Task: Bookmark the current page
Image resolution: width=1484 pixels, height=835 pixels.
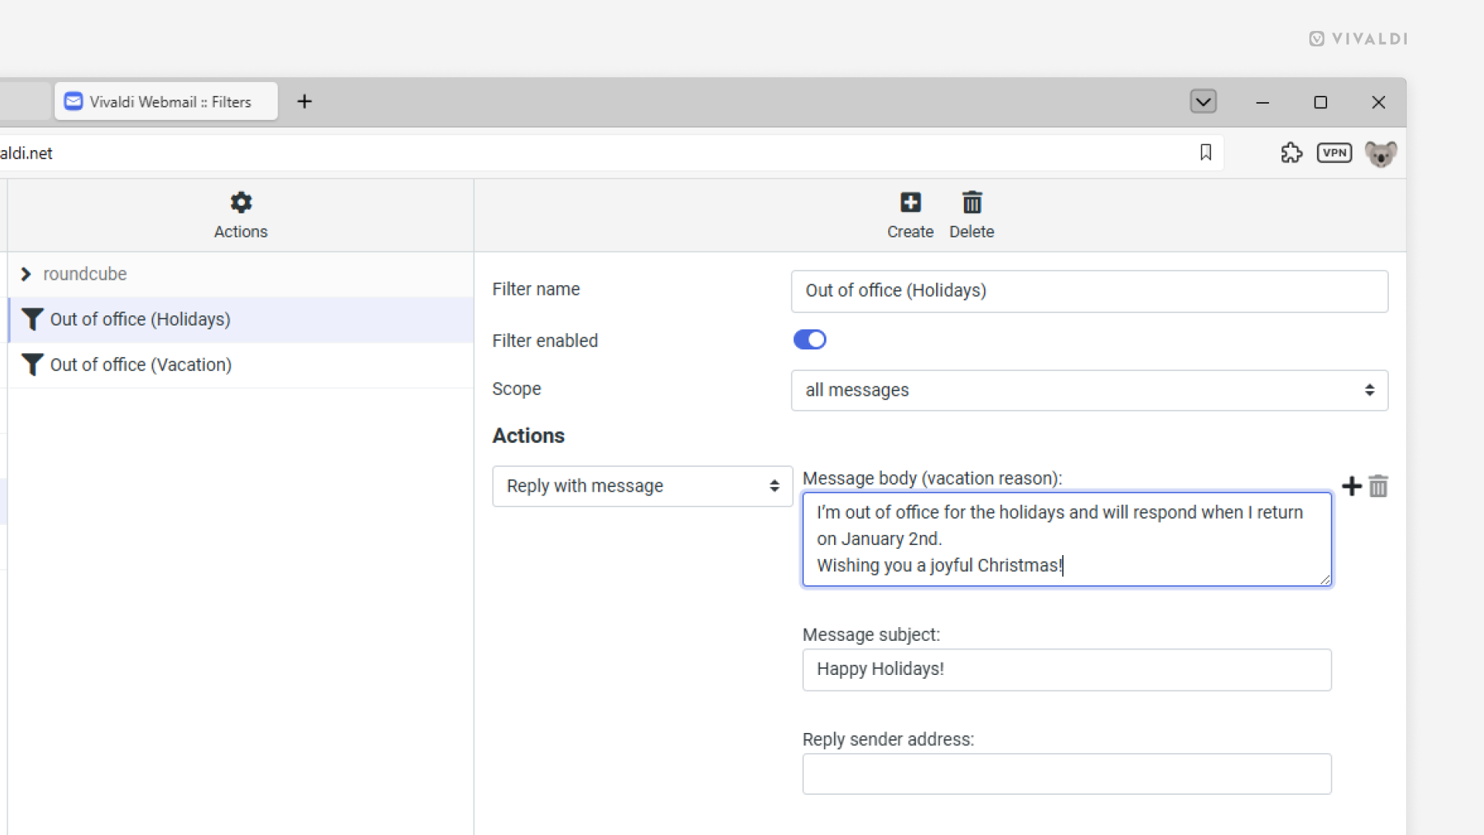Action: pyautogui.click(x=1206, y=152)
